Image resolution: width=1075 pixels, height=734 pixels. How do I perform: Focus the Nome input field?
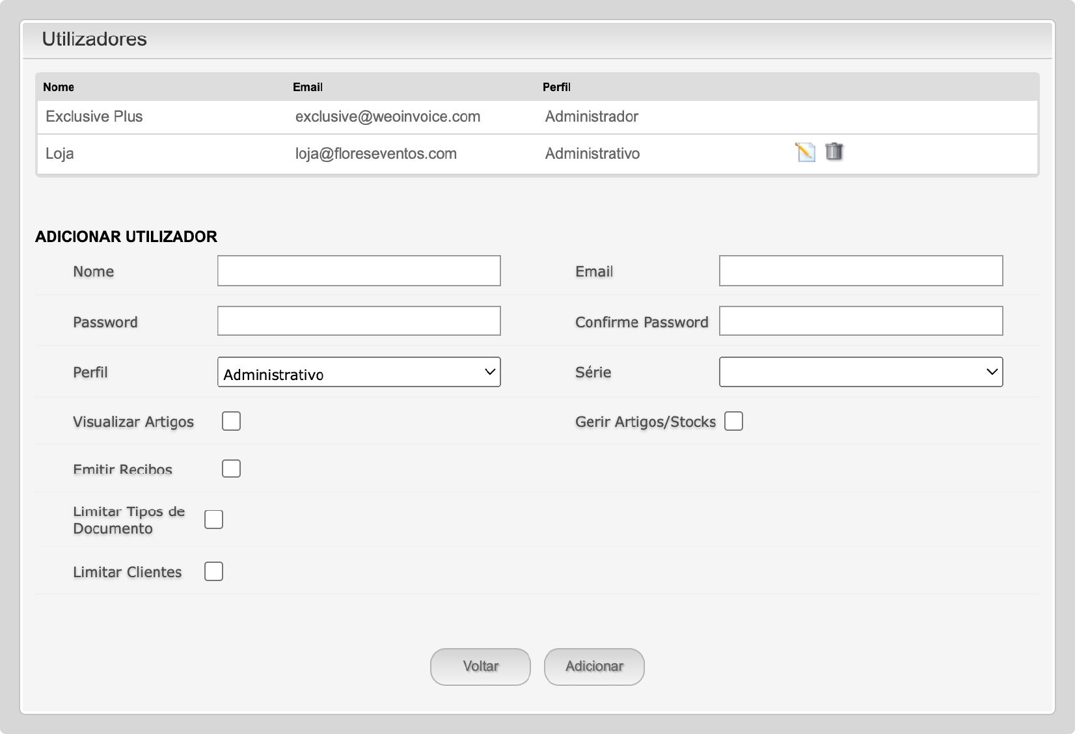pyautogui.click(x=359, y=271)
